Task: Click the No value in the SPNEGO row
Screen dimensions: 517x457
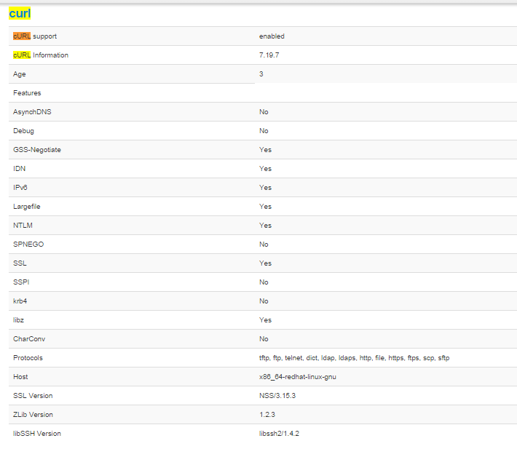Action: click(264, 245)
